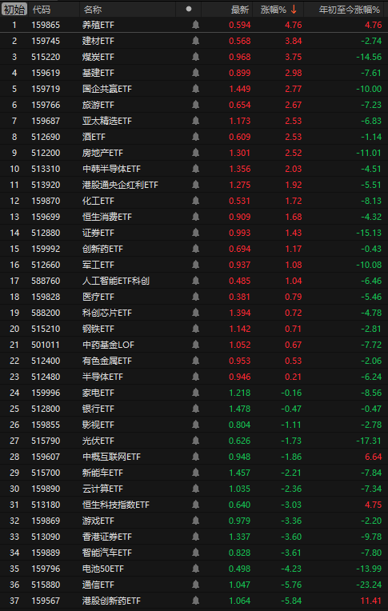
Task: Click bell icon for 科创芯片ETF
Action: (x=195, y=313)
